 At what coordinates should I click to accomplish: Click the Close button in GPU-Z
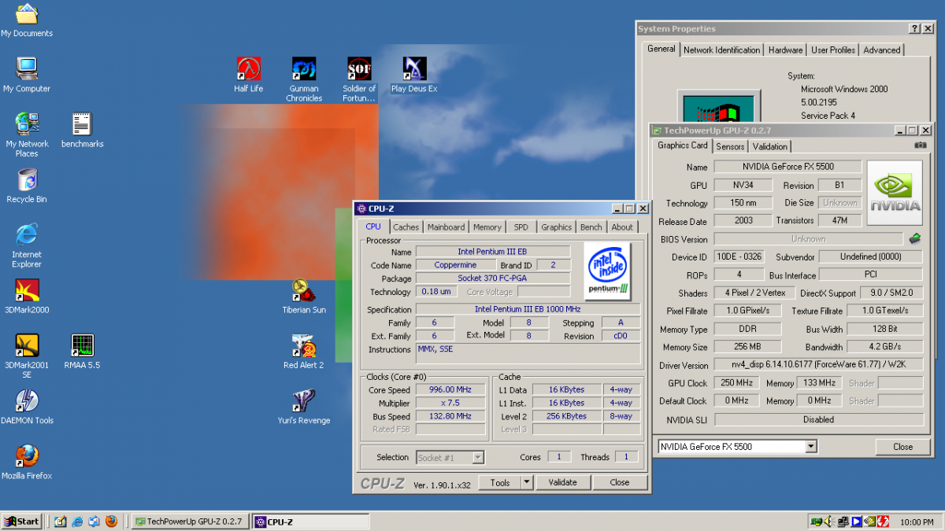tap(902, 447)
